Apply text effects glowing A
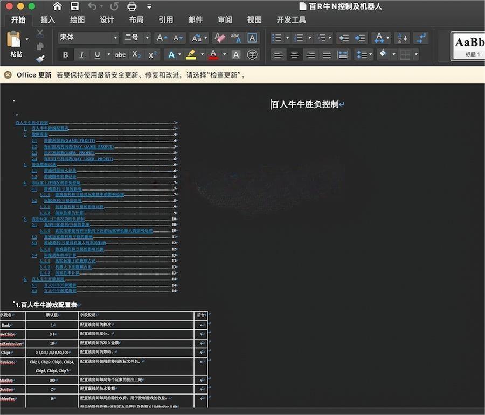This screenshot has height=415, width=485. click(171, 55)
